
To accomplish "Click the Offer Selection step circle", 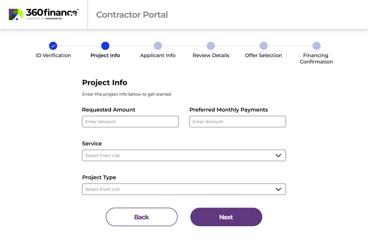I will tap(264, 46).
